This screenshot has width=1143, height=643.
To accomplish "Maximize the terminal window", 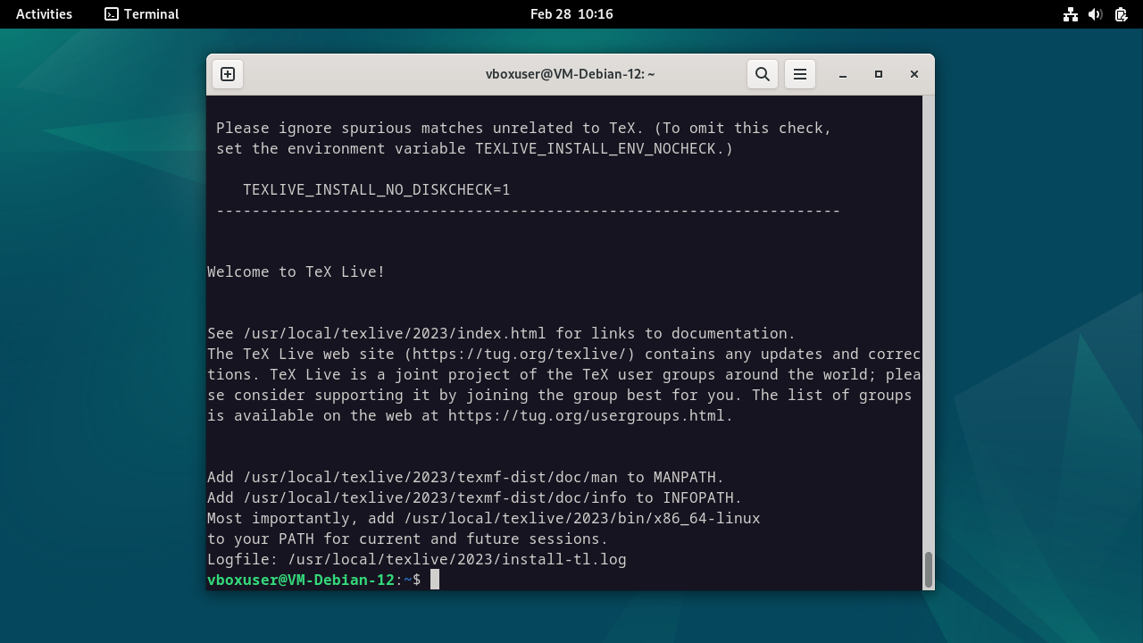I will coord(879,74).
